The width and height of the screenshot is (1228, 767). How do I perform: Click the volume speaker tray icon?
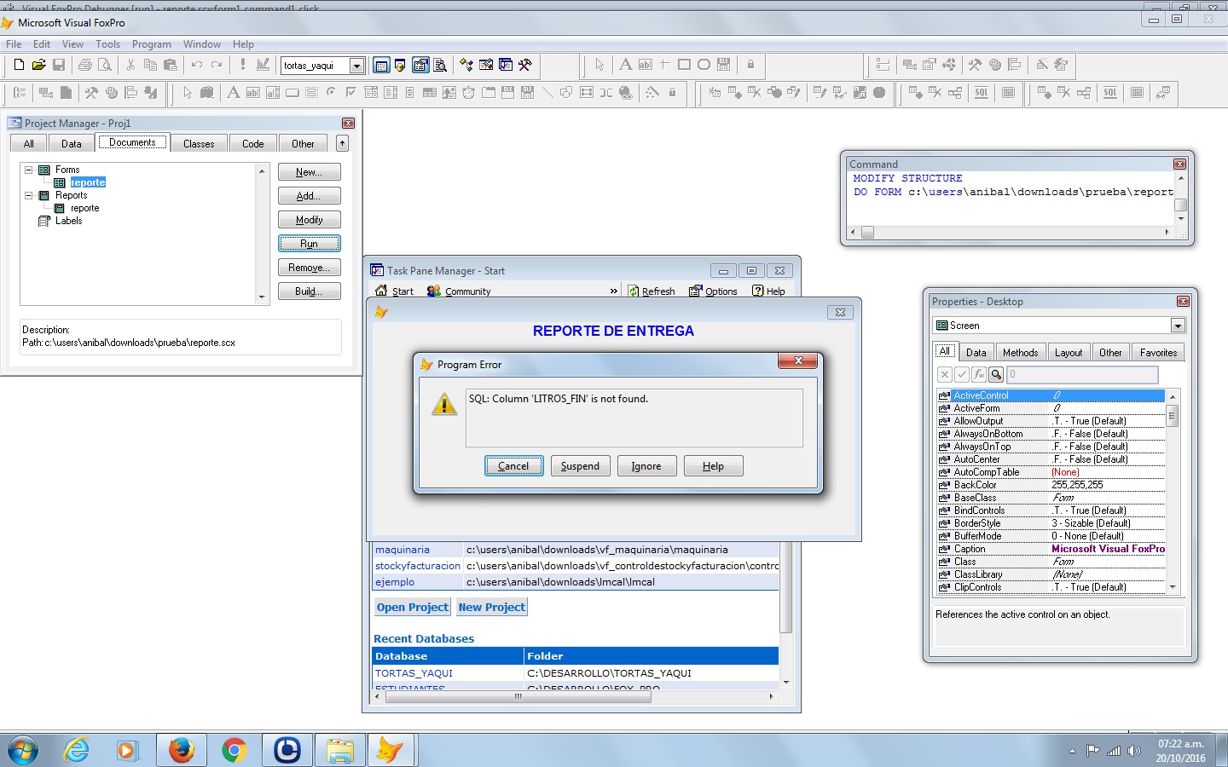coord(1133,751)
